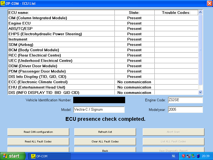The width and height of the screenshot is (213, 160).
Task: Click No communication state of ECC row
Action: coord(134,82)
